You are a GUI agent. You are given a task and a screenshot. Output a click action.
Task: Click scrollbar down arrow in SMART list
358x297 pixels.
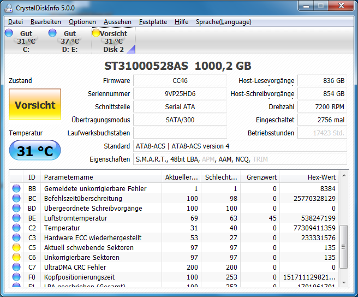tap(344, 283)
